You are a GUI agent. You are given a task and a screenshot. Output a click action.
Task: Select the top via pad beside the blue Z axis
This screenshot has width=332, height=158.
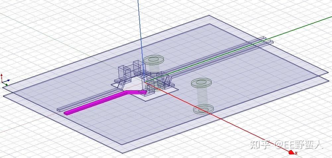pos(154,60)
